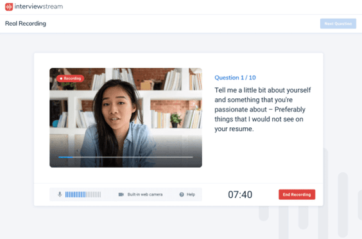Click the Question 1 / 10 label
Screen dimensions: 362x239
pos(235,78)
